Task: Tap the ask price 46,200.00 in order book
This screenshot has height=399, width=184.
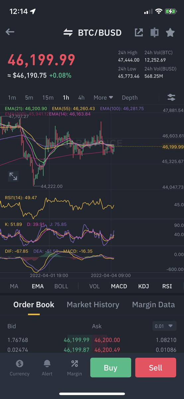Action: (x=107, y=340)
